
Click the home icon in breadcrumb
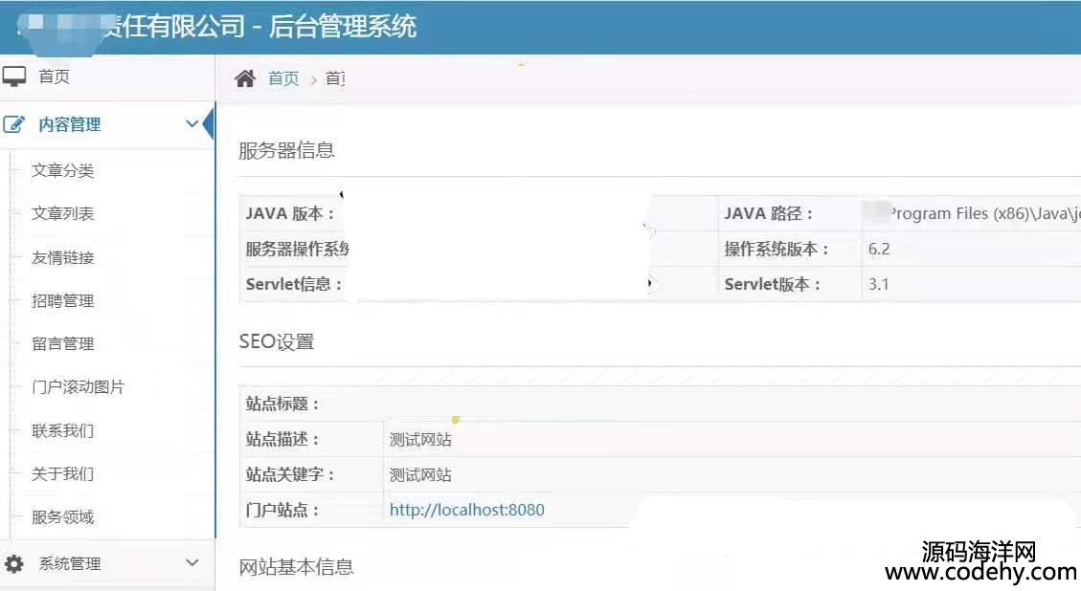pos(245,78)
